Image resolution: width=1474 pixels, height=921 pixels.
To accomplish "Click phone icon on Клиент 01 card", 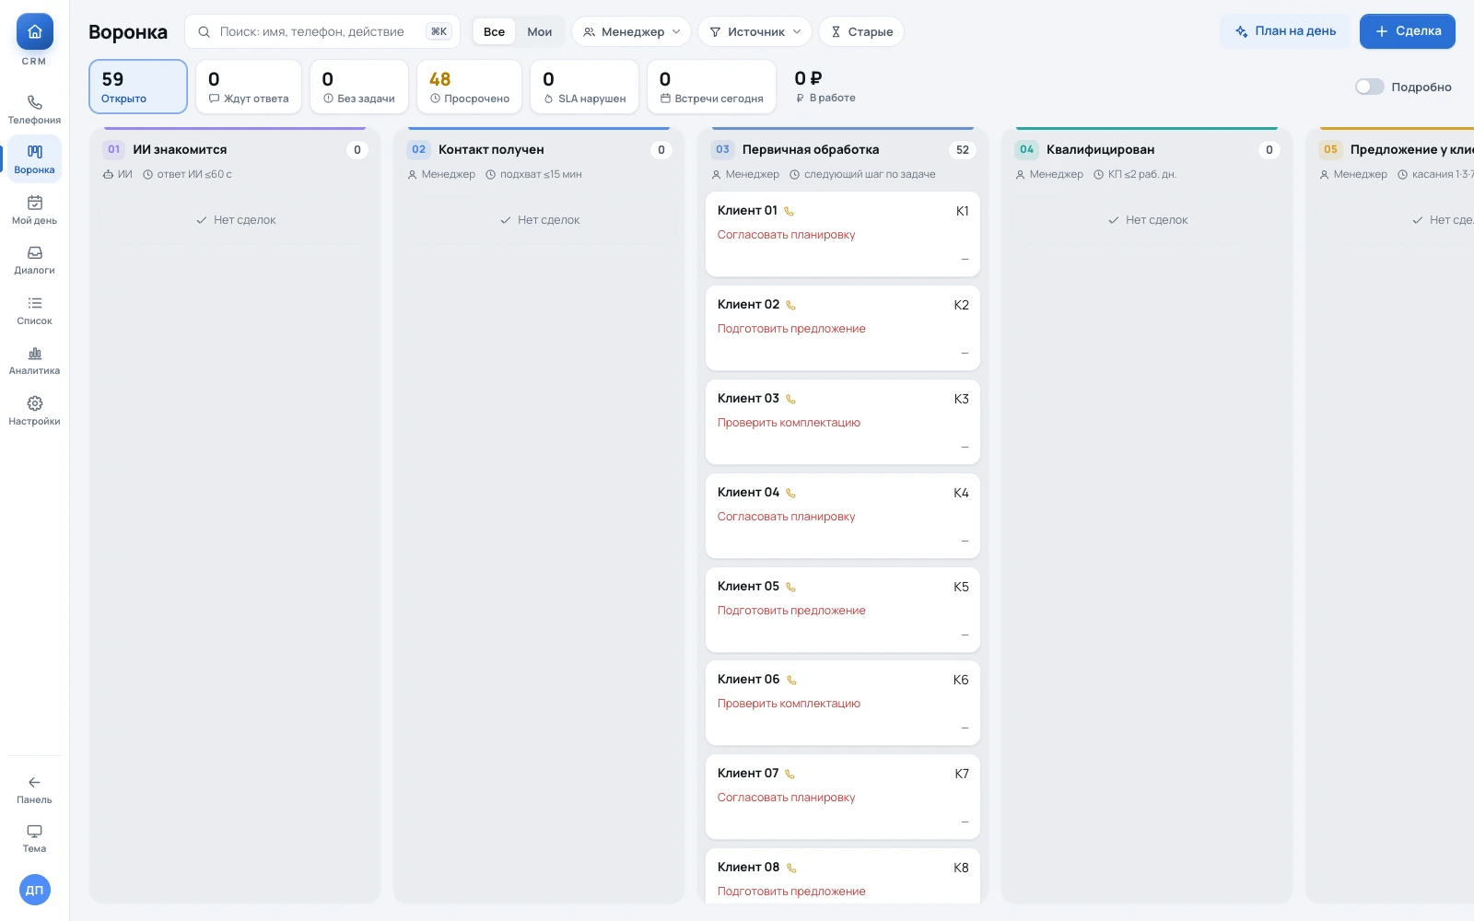I will 789,212.
